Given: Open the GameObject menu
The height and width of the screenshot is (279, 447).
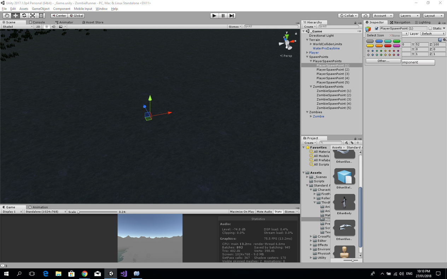Looking at the screenshot, I should coord(41,8).
